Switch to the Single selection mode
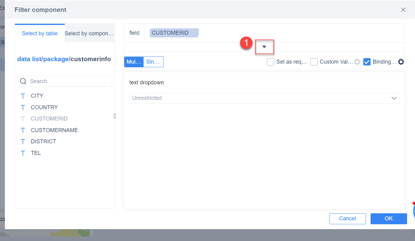Image resolution: width=415 pixels, height=241 pixels. [x=153, y=62]
